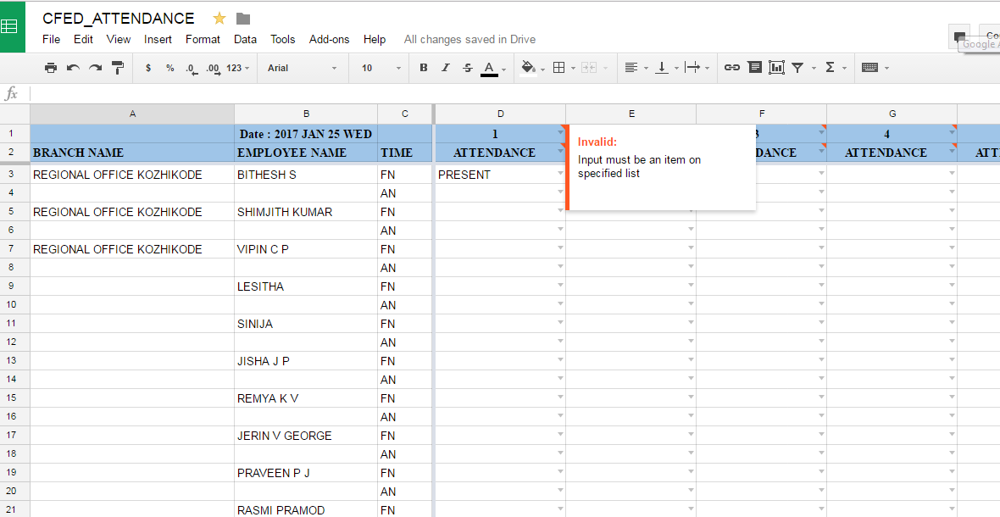The image size is (1000, 517).
Task: Open the attendance dropdown in cell D4
Action: pos(560,192)
